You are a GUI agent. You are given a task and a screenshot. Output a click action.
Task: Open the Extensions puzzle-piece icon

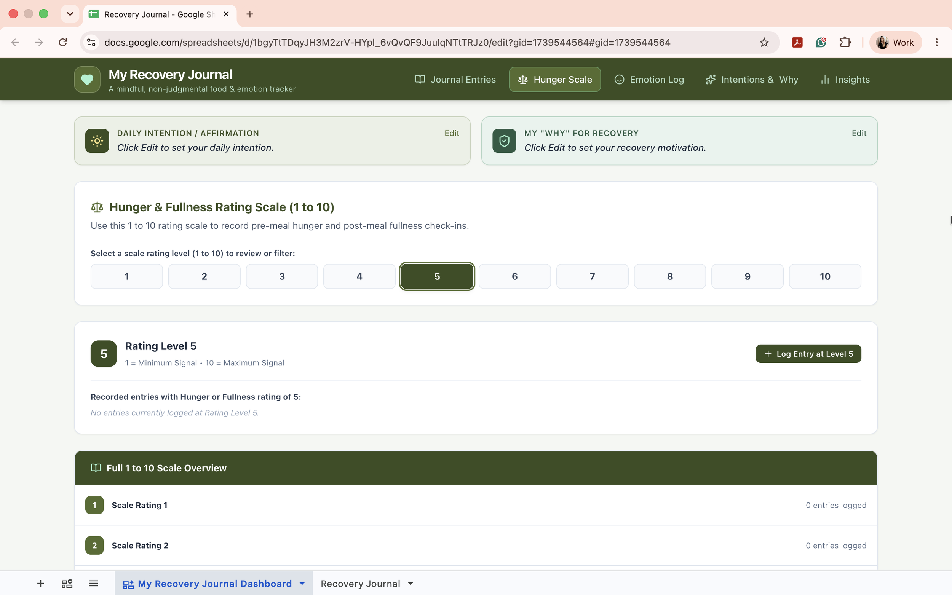pyautogui.click(x=845, y=43)
